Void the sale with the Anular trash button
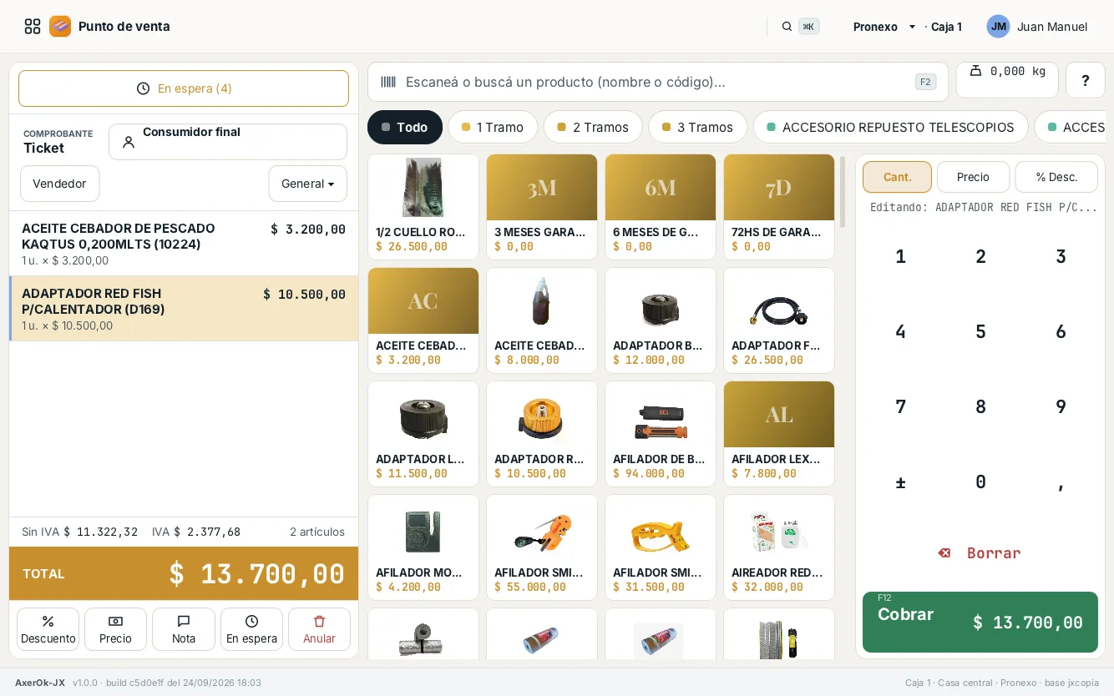Viewport: 1114px width, 696px height. pyautogui.click(x=319, y=629)
